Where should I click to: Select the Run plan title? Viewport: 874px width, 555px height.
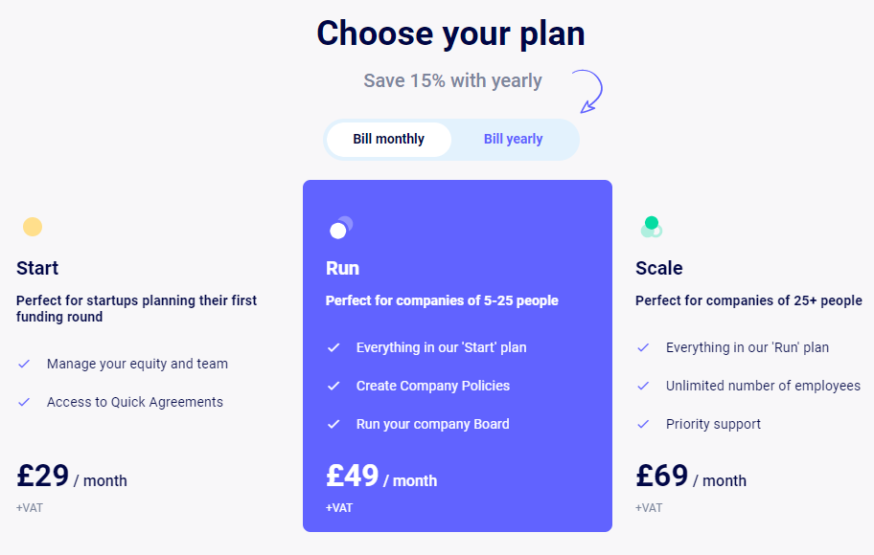tap(342, 268)
